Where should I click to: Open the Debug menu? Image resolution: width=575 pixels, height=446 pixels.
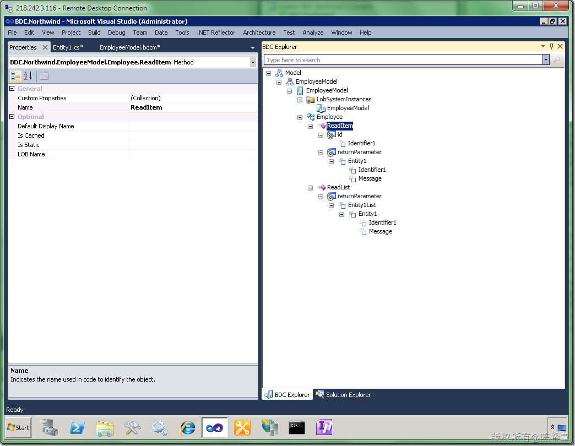117,32
